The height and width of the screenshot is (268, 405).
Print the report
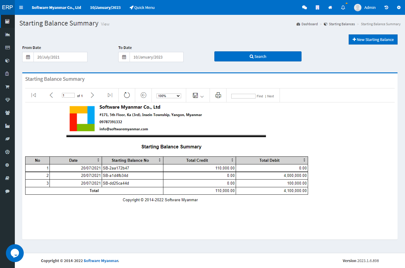[x=218, y=95]
